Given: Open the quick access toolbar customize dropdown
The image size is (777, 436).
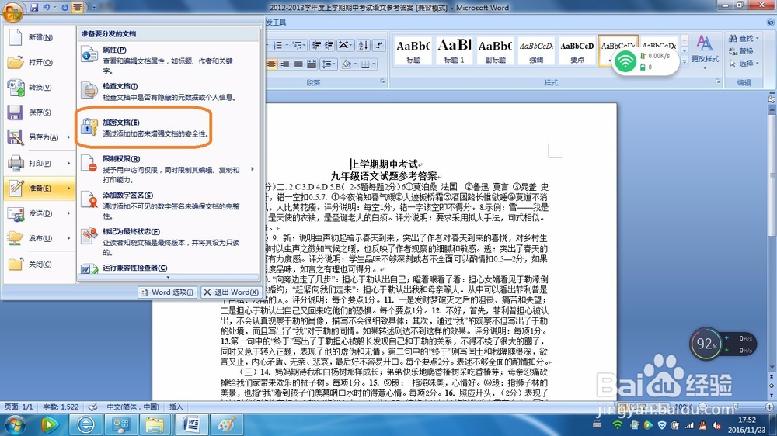Looking at the screenshot, I should 94,8.
